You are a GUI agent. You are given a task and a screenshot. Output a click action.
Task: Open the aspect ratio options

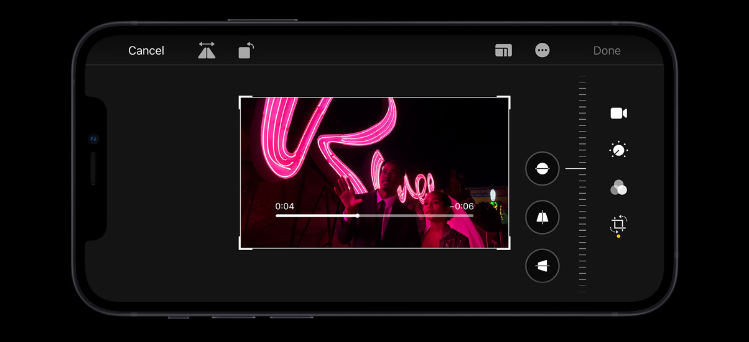[503, 51]
